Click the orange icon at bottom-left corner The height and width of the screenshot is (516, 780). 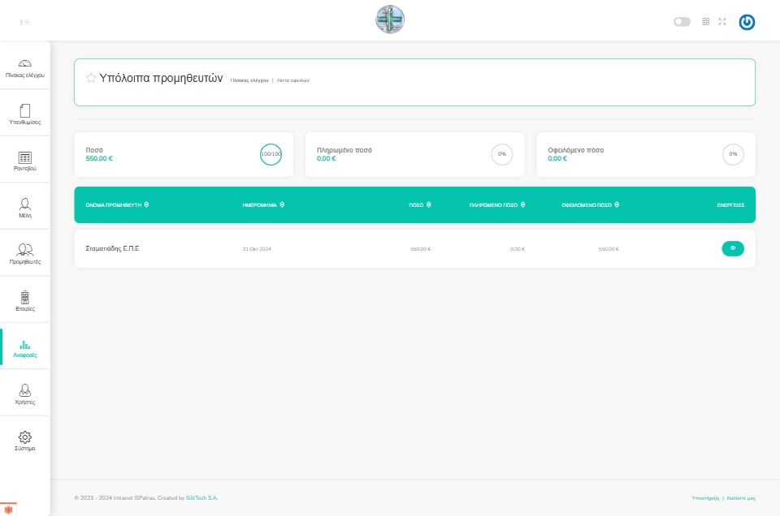[8, 510]
